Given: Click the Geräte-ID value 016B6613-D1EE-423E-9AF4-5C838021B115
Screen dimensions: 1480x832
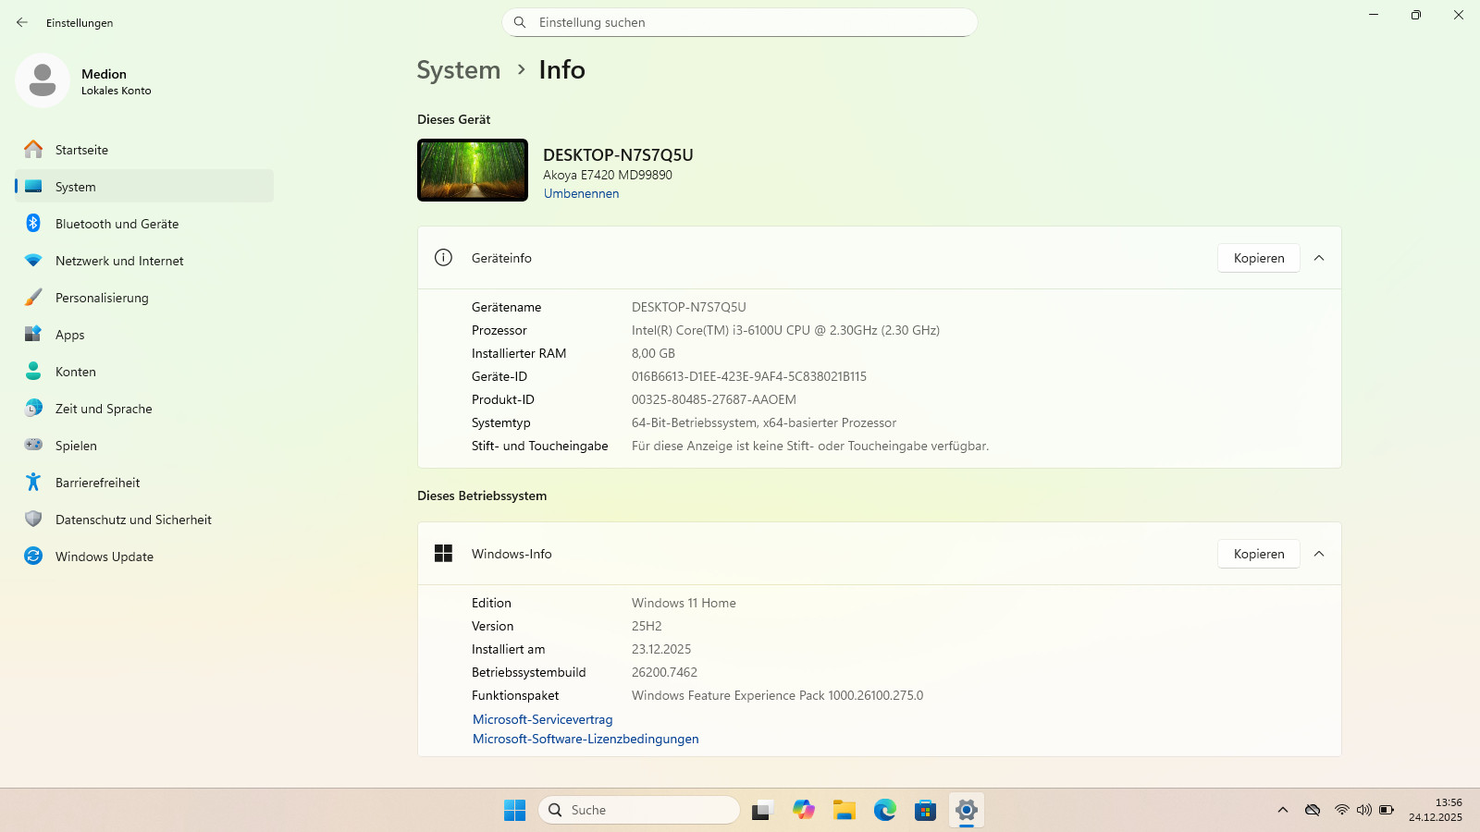Looking at the screenshot, I should coord(749,376).
